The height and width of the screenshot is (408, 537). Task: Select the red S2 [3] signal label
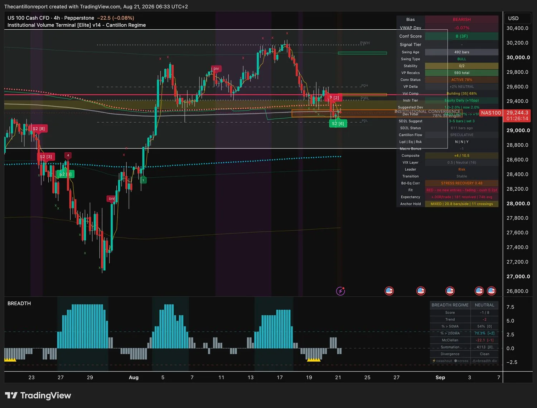(46, 157)
